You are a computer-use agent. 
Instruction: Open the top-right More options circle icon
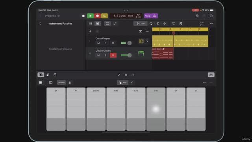pos(211,16)
